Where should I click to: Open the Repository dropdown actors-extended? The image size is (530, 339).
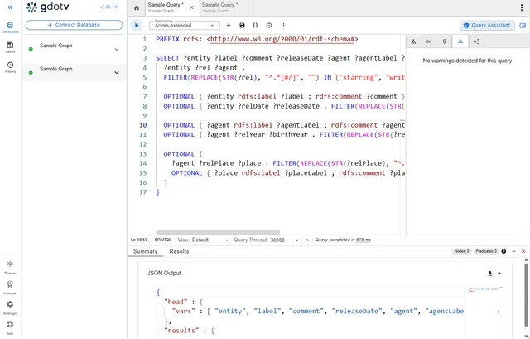tap(185, 26)
